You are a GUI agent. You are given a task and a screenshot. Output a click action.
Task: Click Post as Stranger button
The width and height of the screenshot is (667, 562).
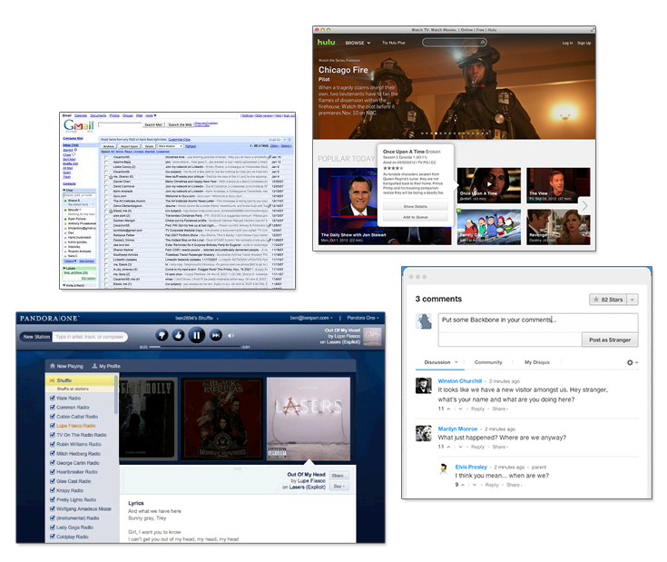[x=610, y=340]
